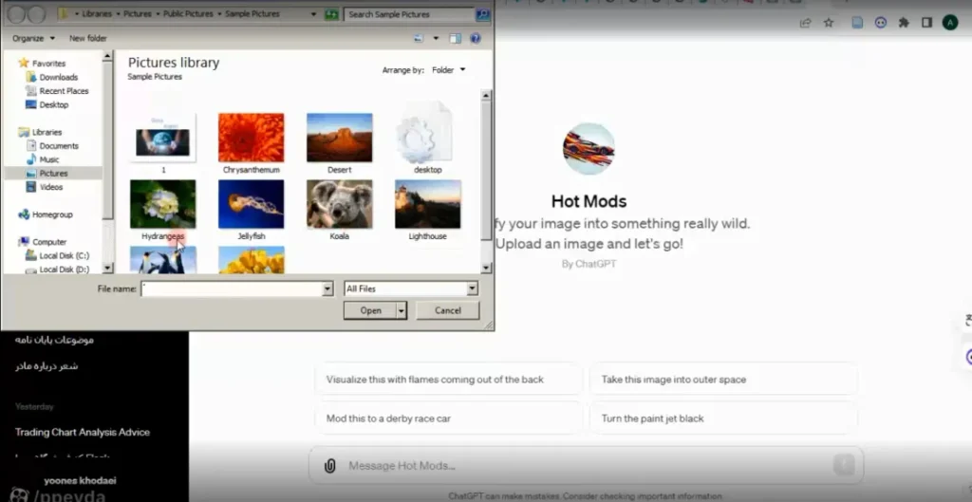Image resolution: width=972 pixels, height=502 pixels.
Task: Open the browser extensions puzzle icon
Action: pyautogui.click(x=904, y=23)
